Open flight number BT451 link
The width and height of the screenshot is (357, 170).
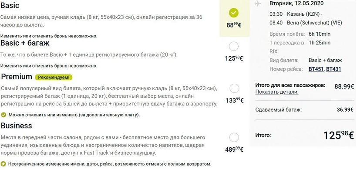[x=316, y=69]
